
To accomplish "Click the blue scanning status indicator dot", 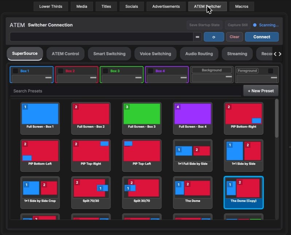I will tap(255, 25).
